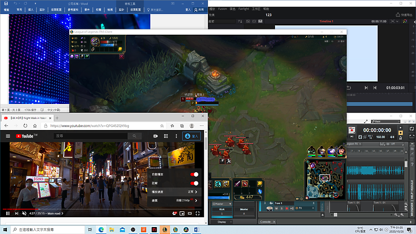Open the Edge home page icon
416x234 pixels.
[x=35, y=126]
